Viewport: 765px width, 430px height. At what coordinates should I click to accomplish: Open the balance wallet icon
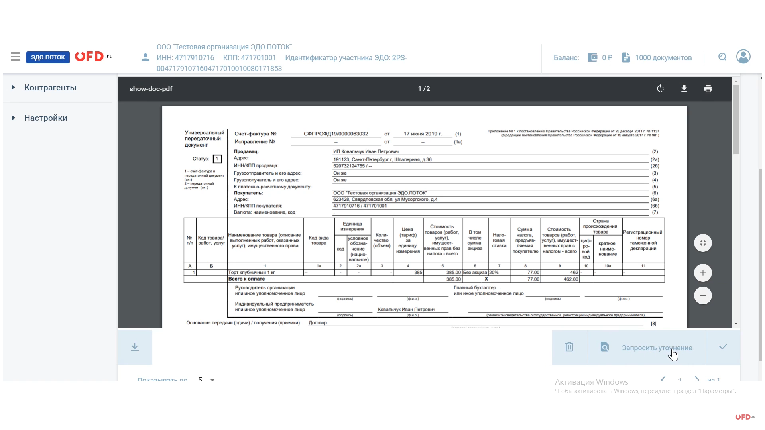point(593,57)
